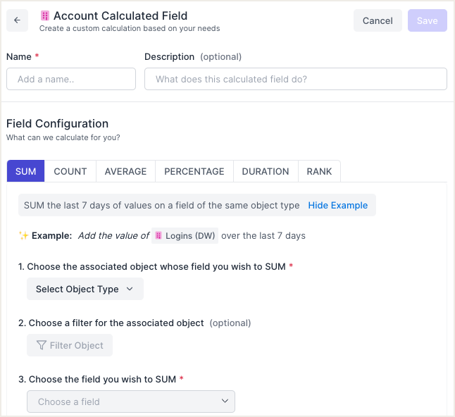Open the Select Object Type dropdown
The height and width of the screenshot is (417, 455).
[x=85, y=289]
